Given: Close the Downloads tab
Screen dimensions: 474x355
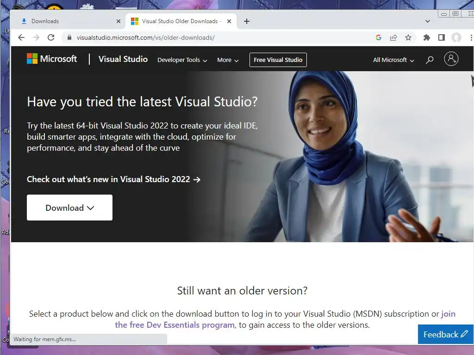Looking at the screenshot, I should pos(118,21).
